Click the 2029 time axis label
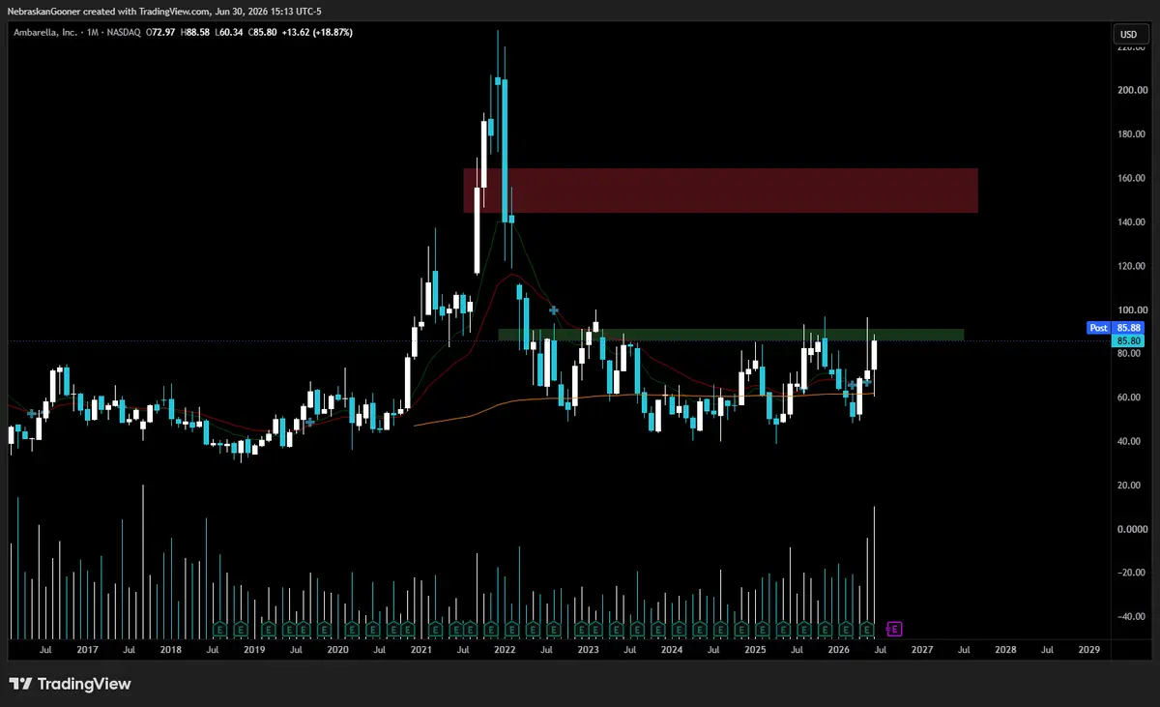 pos(1088,651)
